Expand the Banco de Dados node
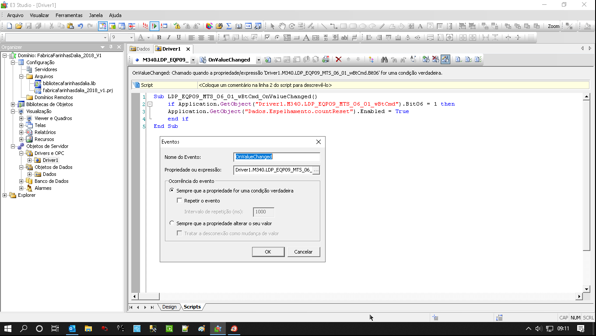 coord(21,181)
